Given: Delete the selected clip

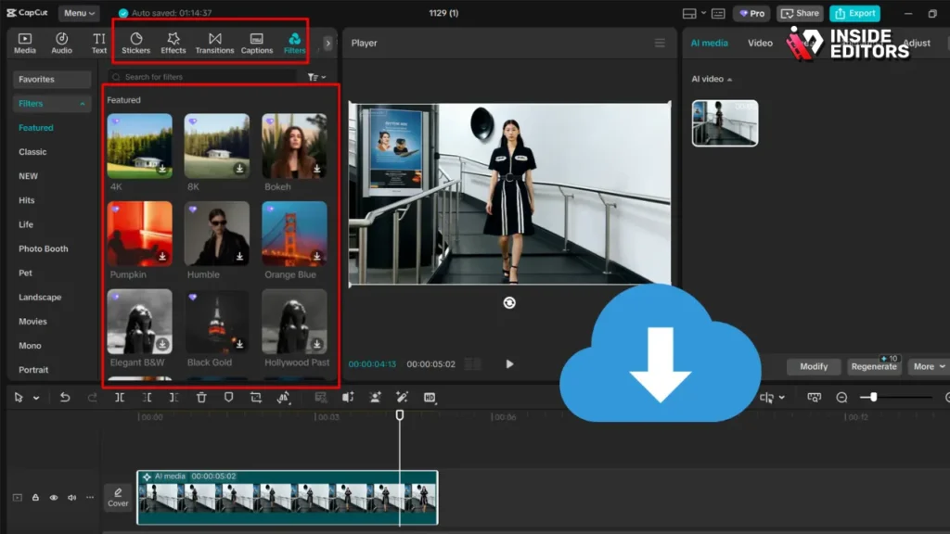Looking at the screenshot, I should 201,397.
